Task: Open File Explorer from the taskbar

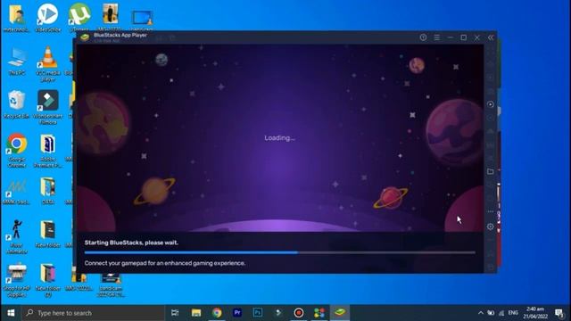Action: click(196, 313)
